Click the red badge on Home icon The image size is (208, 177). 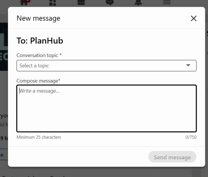tap(28, 1)
